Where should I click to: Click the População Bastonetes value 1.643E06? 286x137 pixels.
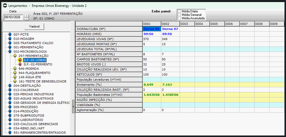152,95
